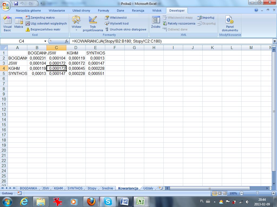Save the workbook from Quick Access toolbar
Image resolution: width=277 pixels, height=207 pixels.
pyautogui.click(x=16, y=3)
